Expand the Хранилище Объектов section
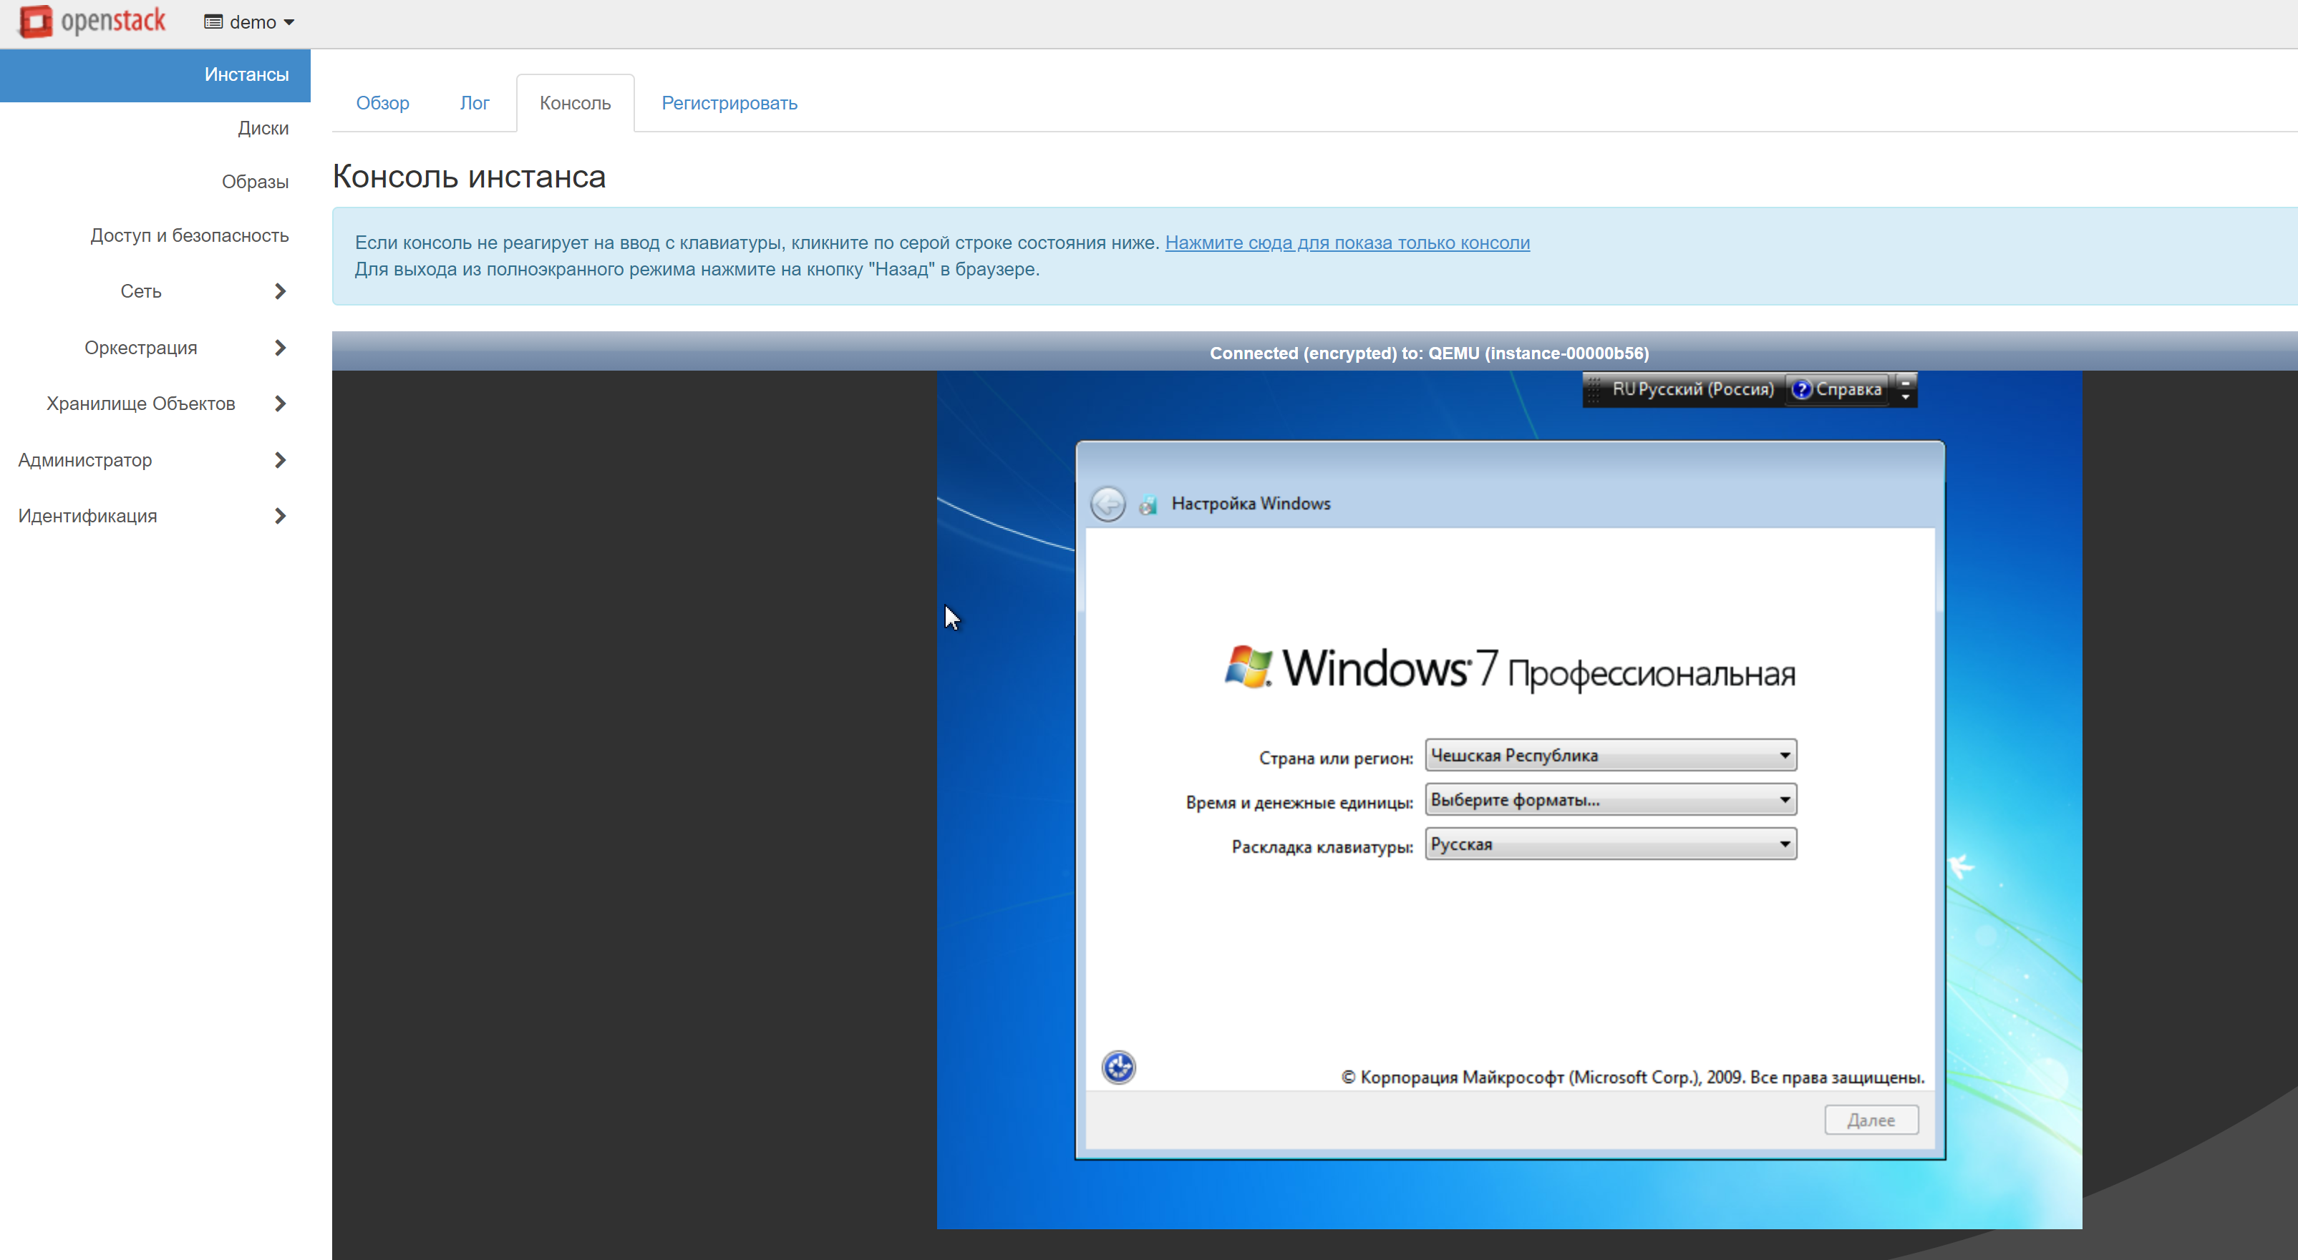Image resolution: width=2298 pixels, height=1260 pixels. click(155, 404)
